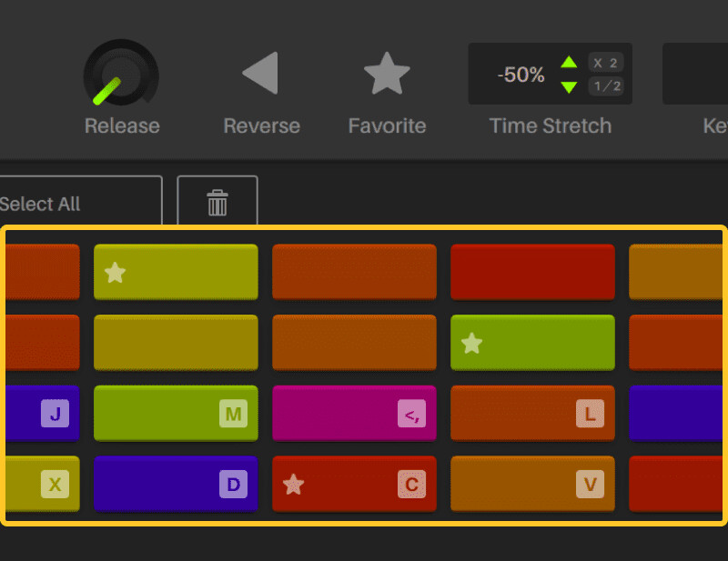Click the X 2 time stretch multiplier
Viewport: 728px width, 561px height.
606,63
